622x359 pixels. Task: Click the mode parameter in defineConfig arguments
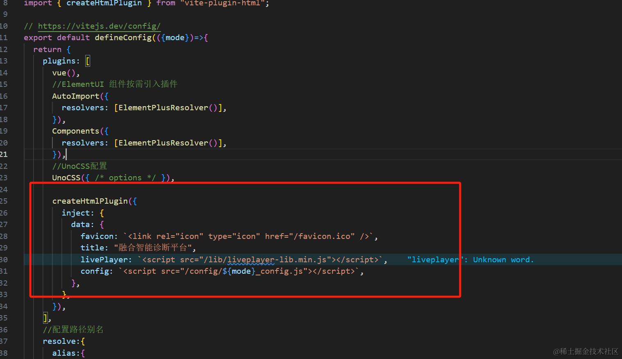pyautogui.click(x=175, y=38)
